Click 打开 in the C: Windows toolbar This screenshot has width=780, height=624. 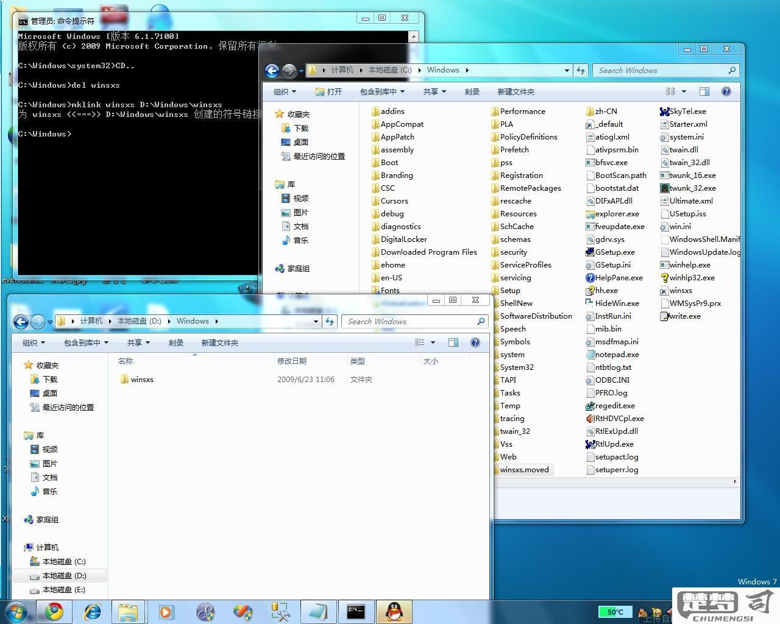coord(328,92)
